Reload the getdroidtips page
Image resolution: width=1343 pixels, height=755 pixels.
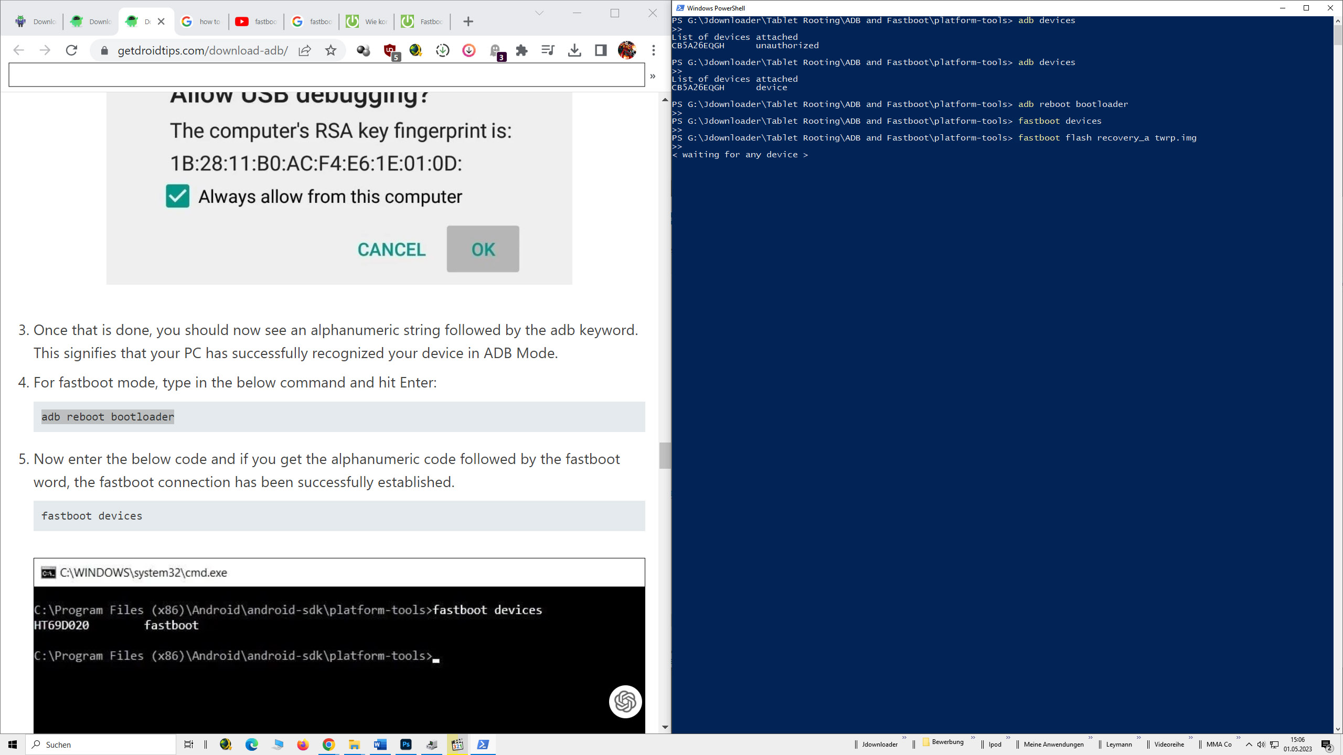tap(71, 50)
